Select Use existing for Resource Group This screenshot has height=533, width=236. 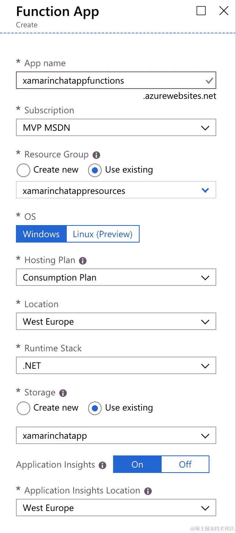tap(95, 170)
